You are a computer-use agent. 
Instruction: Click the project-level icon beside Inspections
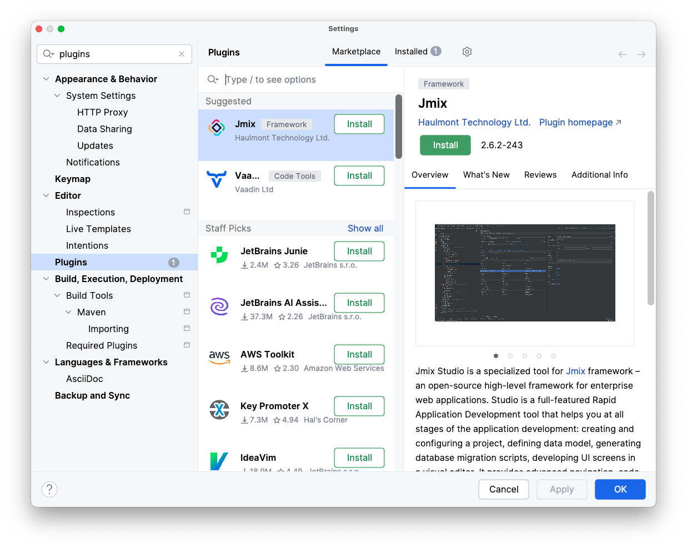point(187,212)
